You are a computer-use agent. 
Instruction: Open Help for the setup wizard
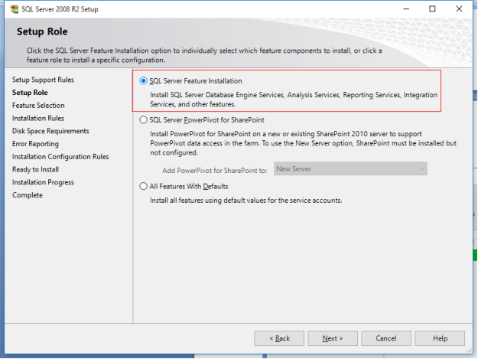[440, 338]
